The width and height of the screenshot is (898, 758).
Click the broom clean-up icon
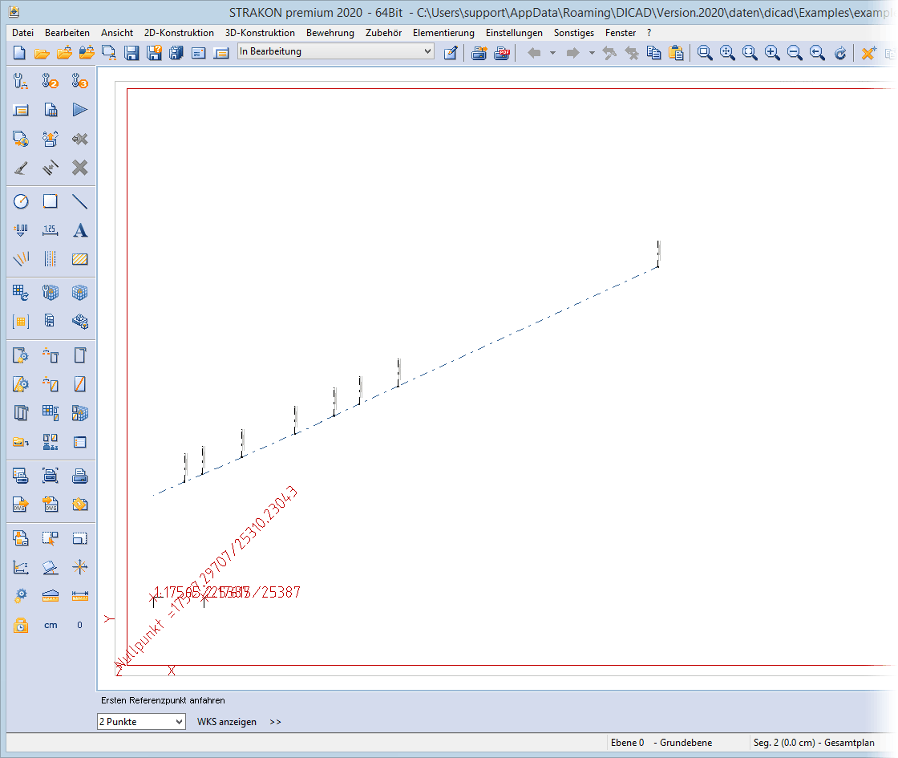point(21,168)
